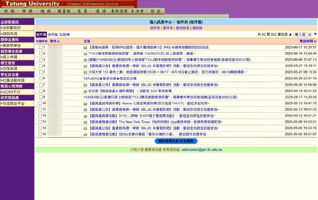Image resolution: width=318 pixels, height=200 pixels.
Task: Click 登出 to log out
Action: (156, 11)
